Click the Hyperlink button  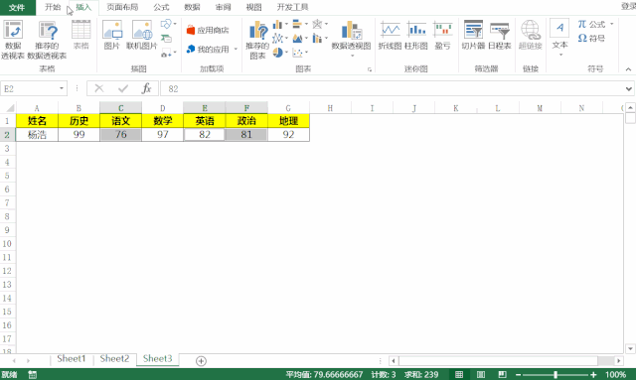coord(530,35)
